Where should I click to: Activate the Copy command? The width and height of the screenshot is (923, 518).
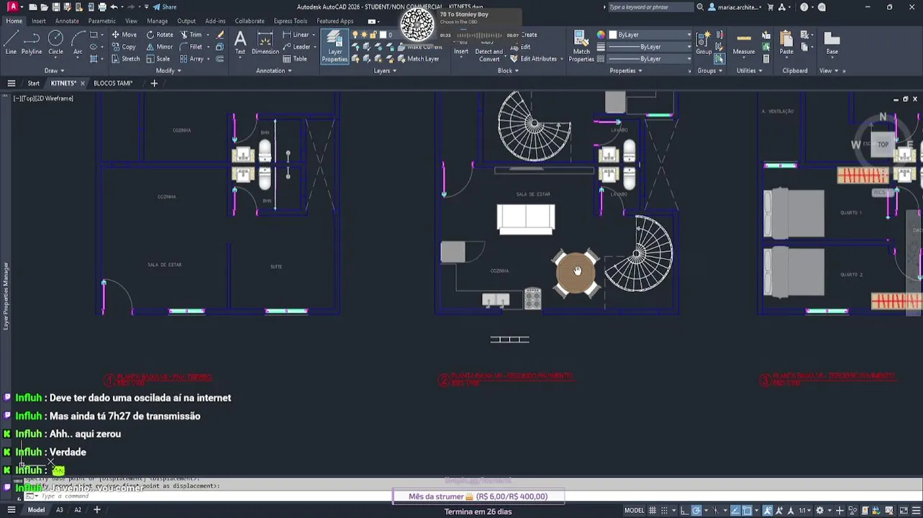[124, 47]
